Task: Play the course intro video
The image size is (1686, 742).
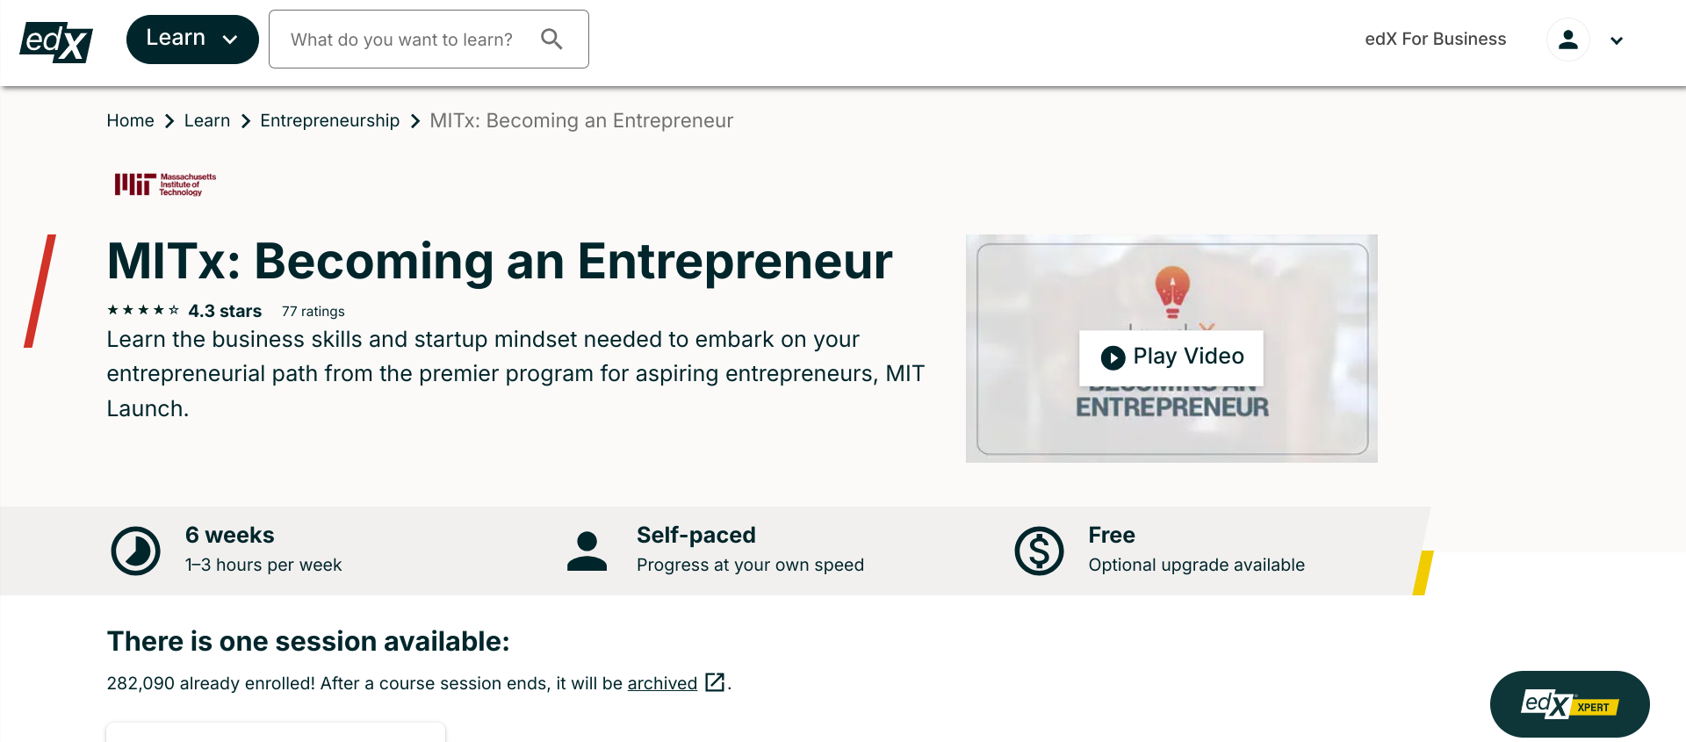Action: [x=1171, y=357]
